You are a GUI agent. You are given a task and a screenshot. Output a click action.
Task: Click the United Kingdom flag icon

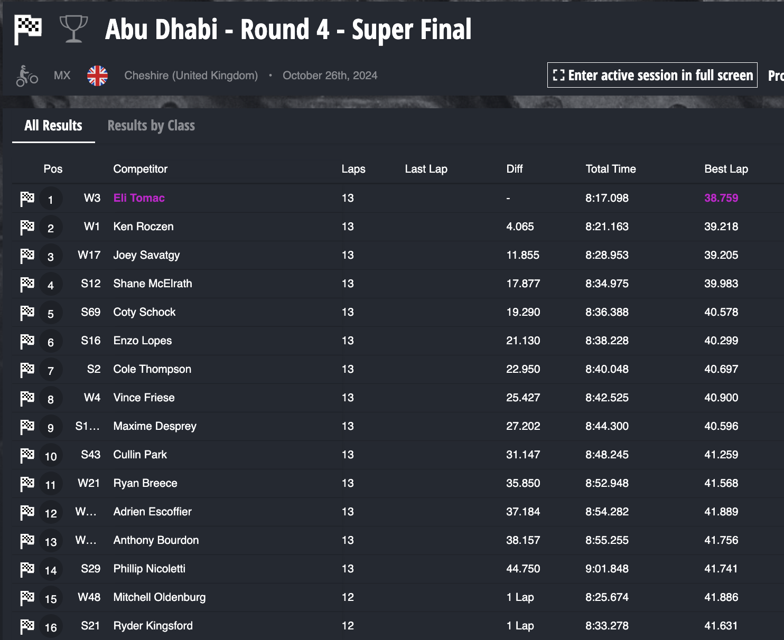[x=97, y=76]
